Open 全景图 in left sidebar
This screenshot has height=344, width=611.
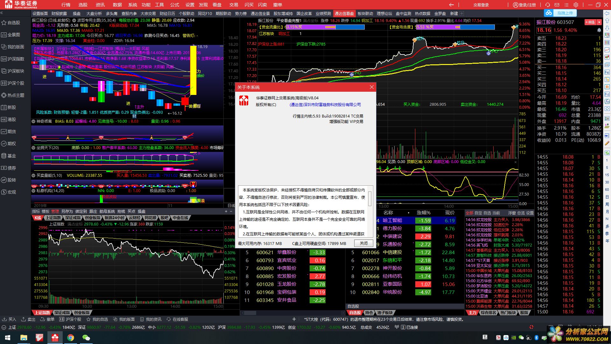tap(11, 35)
